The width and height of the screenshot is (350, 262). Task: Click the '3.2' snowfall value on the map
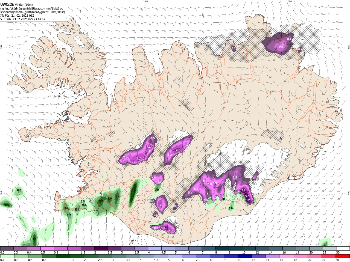(x=248, y=200)
